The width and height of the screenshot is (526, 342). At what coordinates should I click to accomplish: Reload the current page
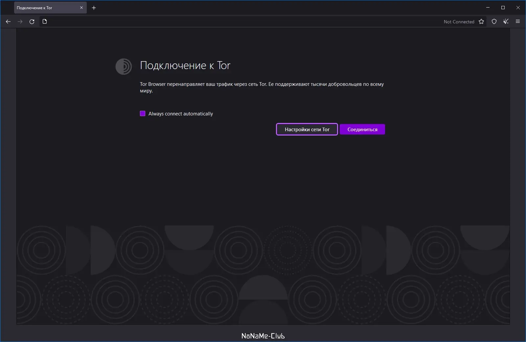32,22
